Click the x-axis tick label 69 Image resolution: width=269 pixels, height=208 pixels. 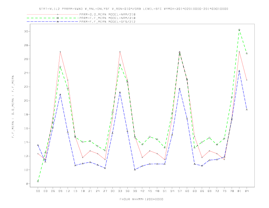point(210,191)
